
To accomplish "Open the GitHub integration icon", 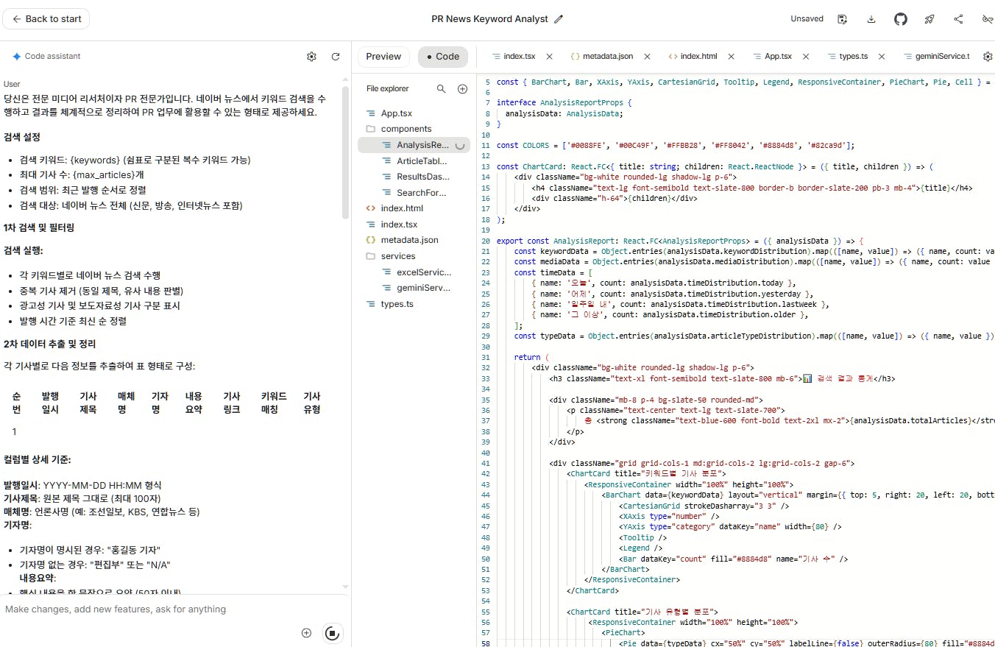I will (x=900, y=18).
